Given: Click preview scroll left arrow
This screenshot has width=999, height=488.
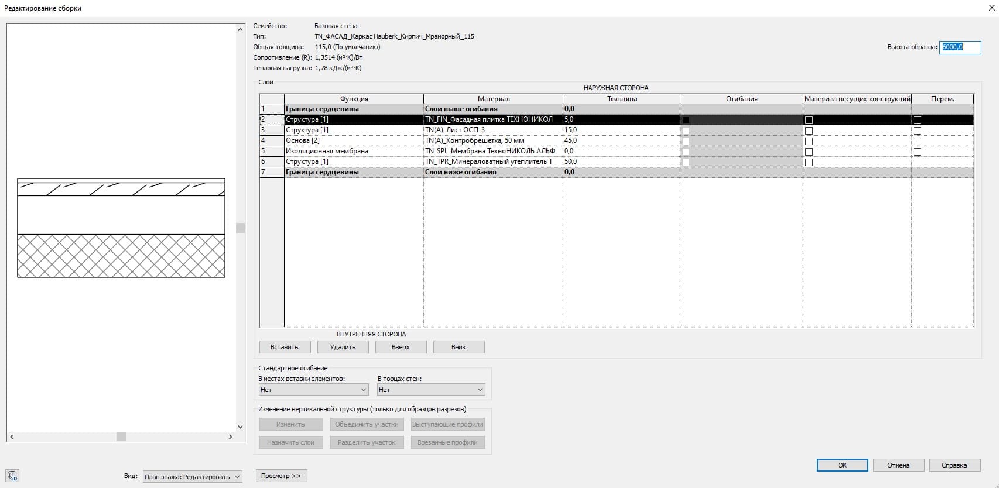Looking at the screenshot, I should (12, 437).
